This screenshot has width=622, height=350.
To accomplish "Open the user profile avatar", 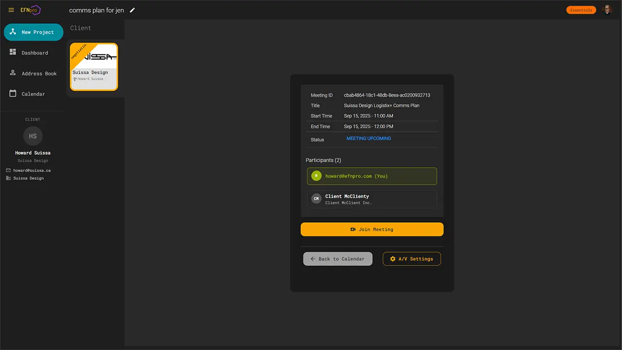I will (606, 10).
